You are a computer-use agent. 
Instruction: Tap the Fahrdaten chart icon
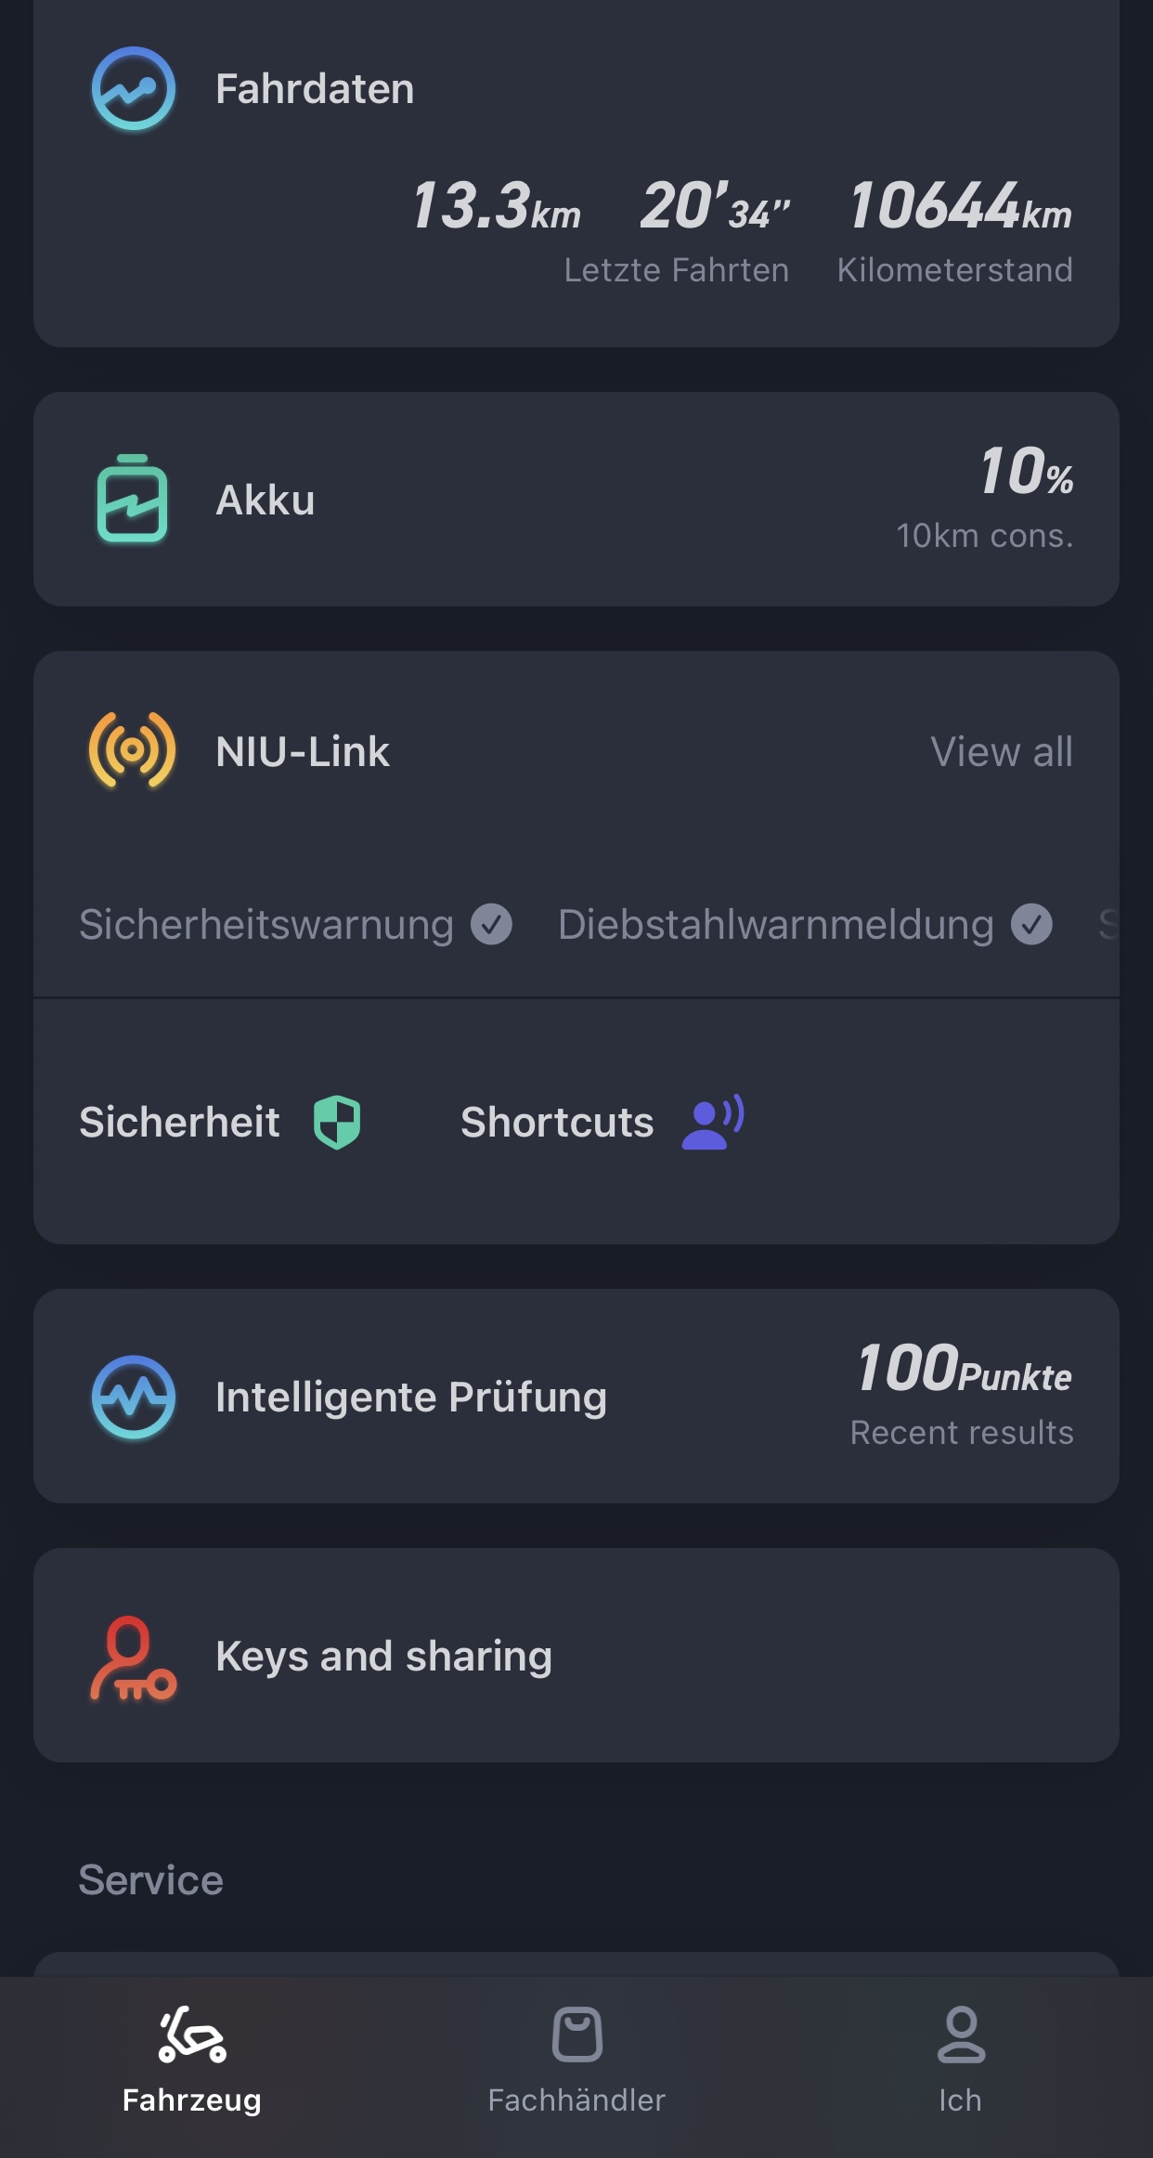134,89
